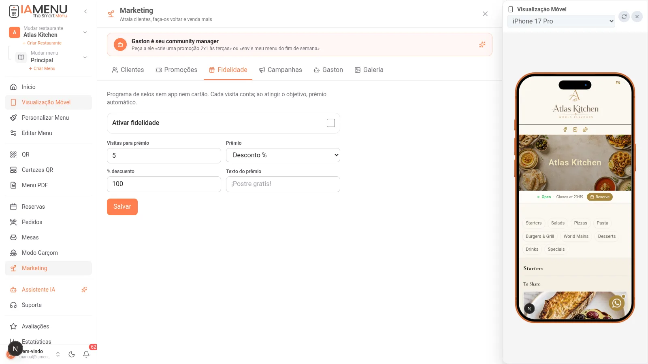Screen dimensions: 648x364
Task: Select the Salads category chip
Action: 558,223
